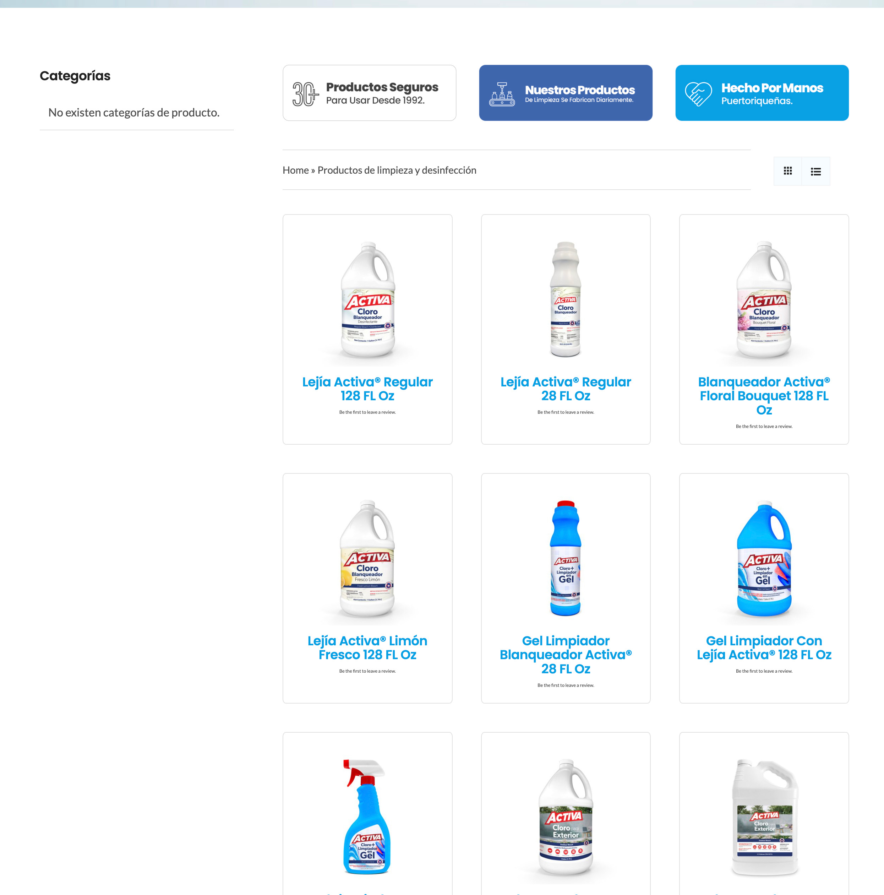Go to Home breadcrumb link

pyautogui.click(x=295, y=170)
